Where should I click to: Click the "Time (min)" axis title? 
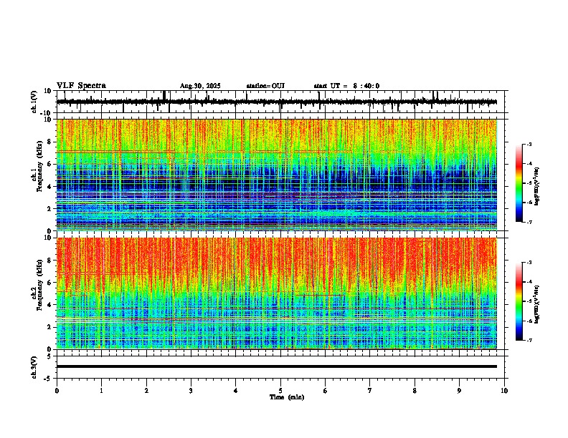(287, 397)
